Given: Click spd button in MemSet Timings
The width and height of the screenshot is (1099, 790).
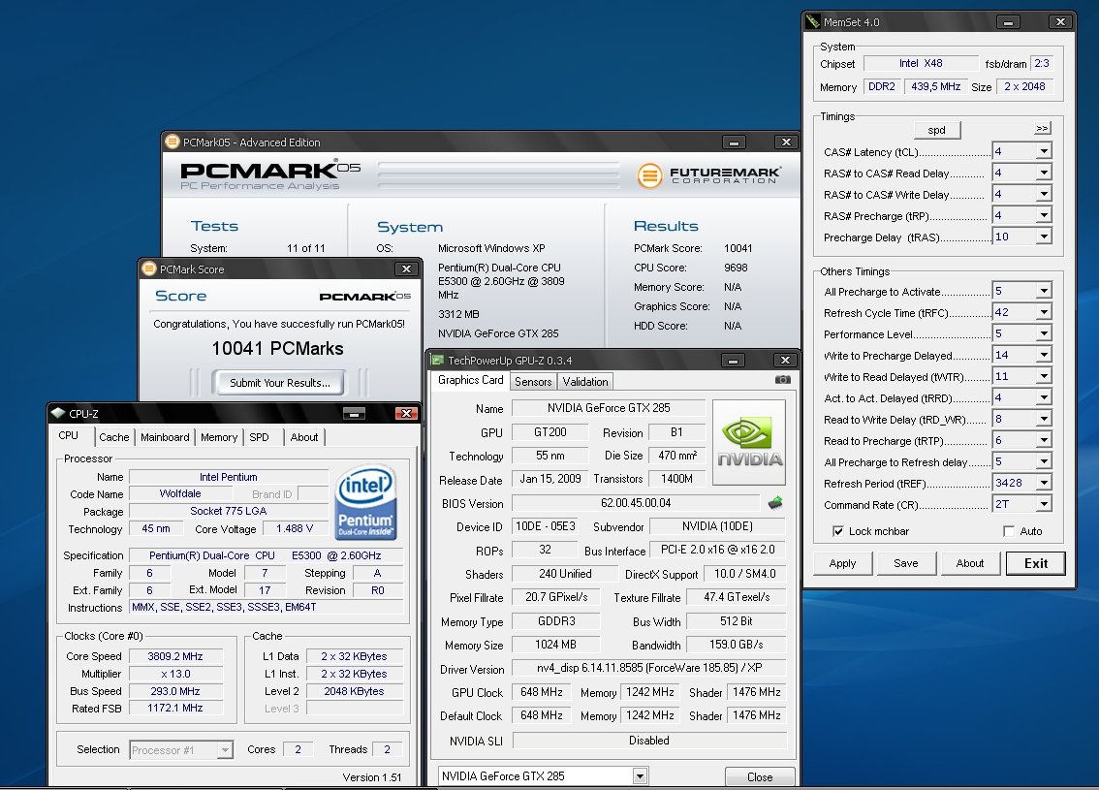Looking at the screenshot, I should [x=937, y=130].
